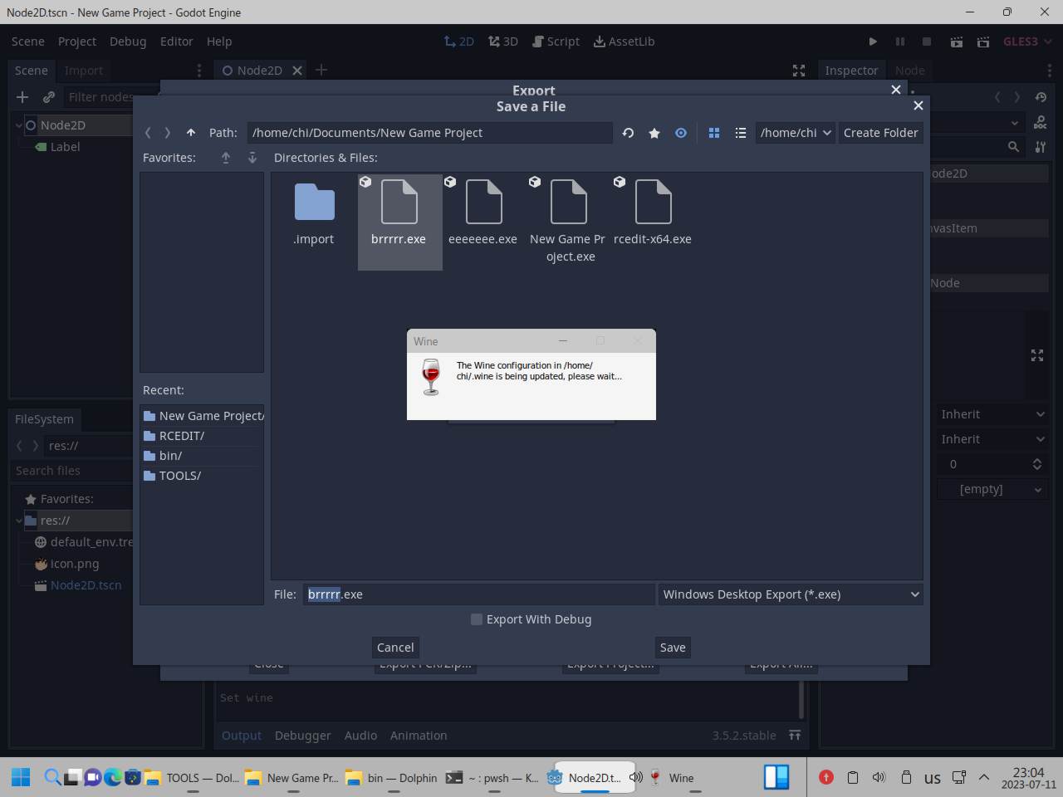The height and width of the screenshot is (797, 1063).
Task: Switch to the Node dock tab
Action: (909, 71)
